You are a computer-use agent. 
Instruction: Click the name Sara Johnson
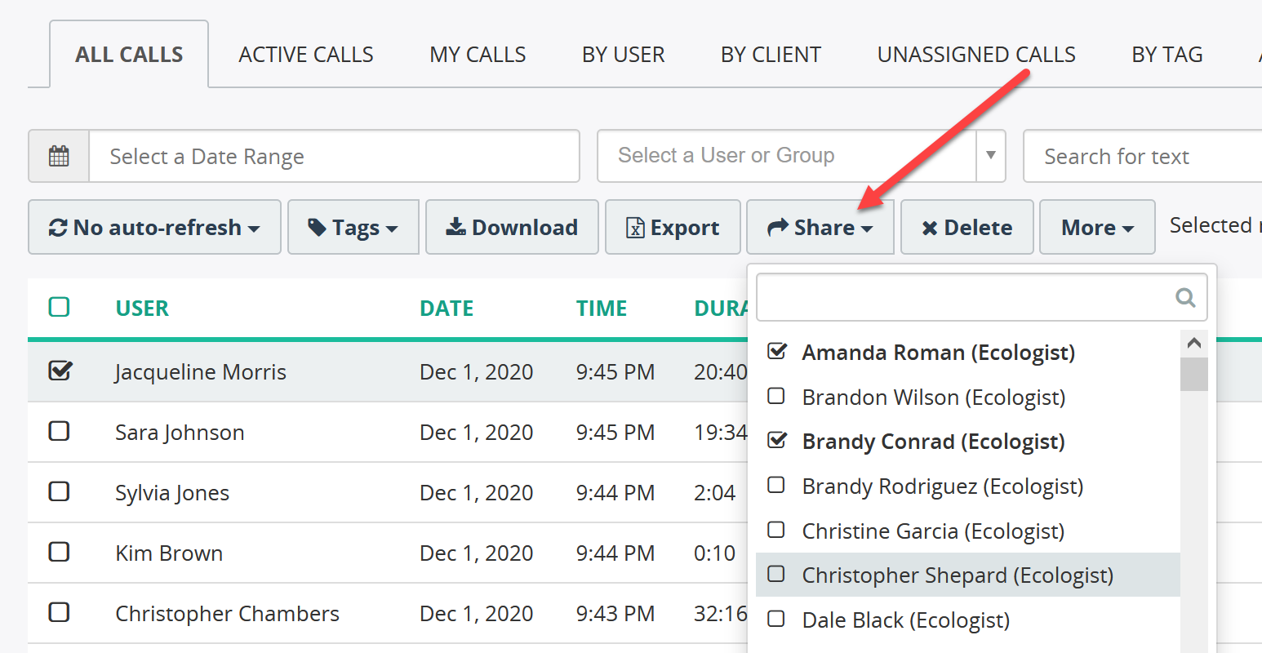coord(180,433)
